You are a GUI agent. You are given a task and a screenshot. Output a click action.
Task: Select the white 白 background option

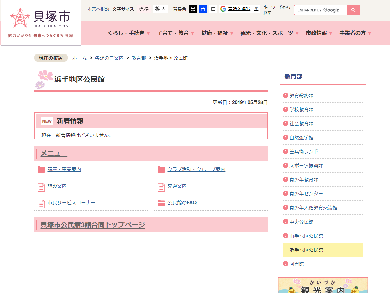[x=213, y=9]
